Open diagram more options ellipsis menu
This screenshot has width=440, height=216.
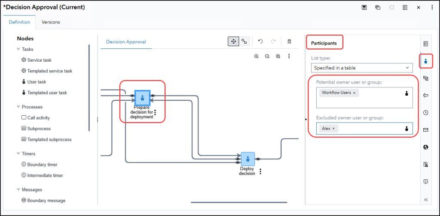[289, 56]
